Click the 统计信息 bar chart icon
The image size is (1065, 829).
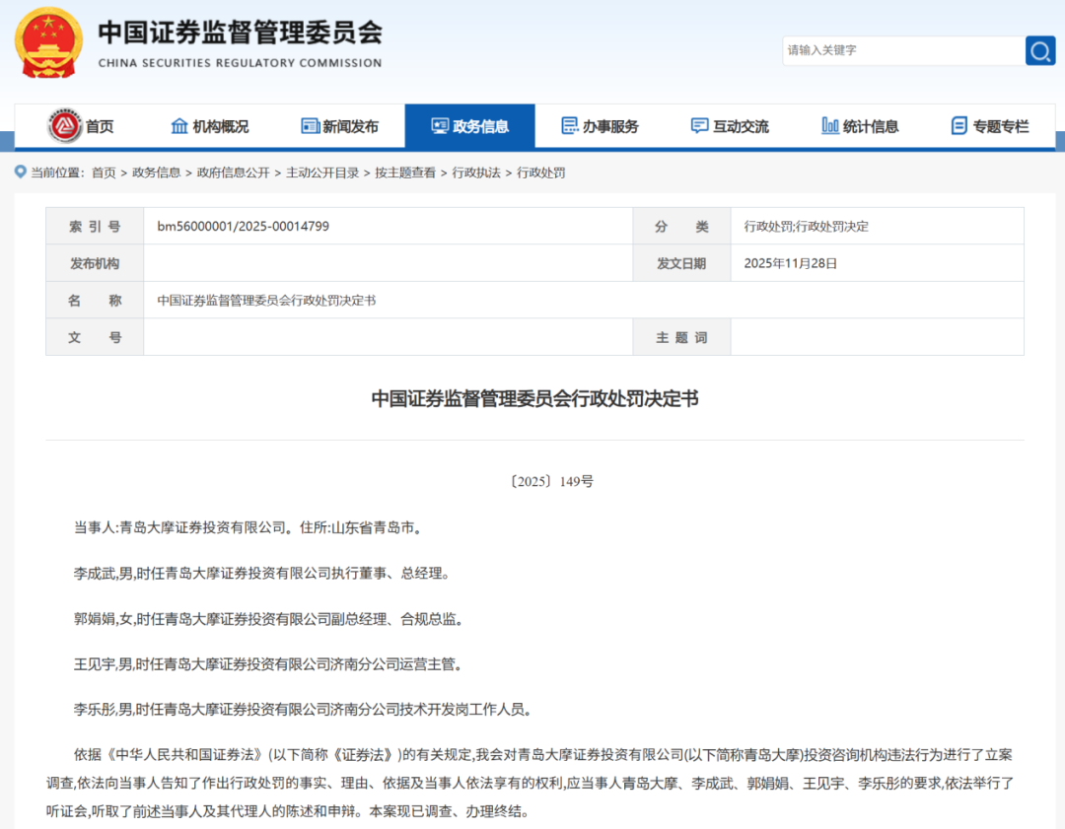[829, 125]
